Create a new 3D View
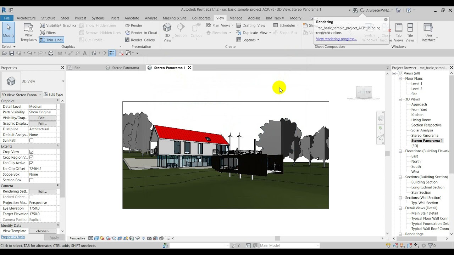Viewport: 454px width, 255px height. click(x=167, y=32)
